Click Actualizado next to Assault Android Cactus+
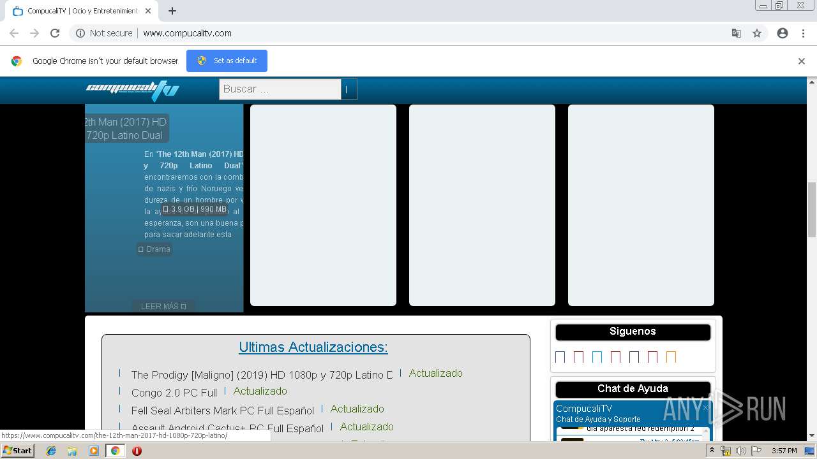The height and width of the screenshot is (459, 817). pos(367,426)
